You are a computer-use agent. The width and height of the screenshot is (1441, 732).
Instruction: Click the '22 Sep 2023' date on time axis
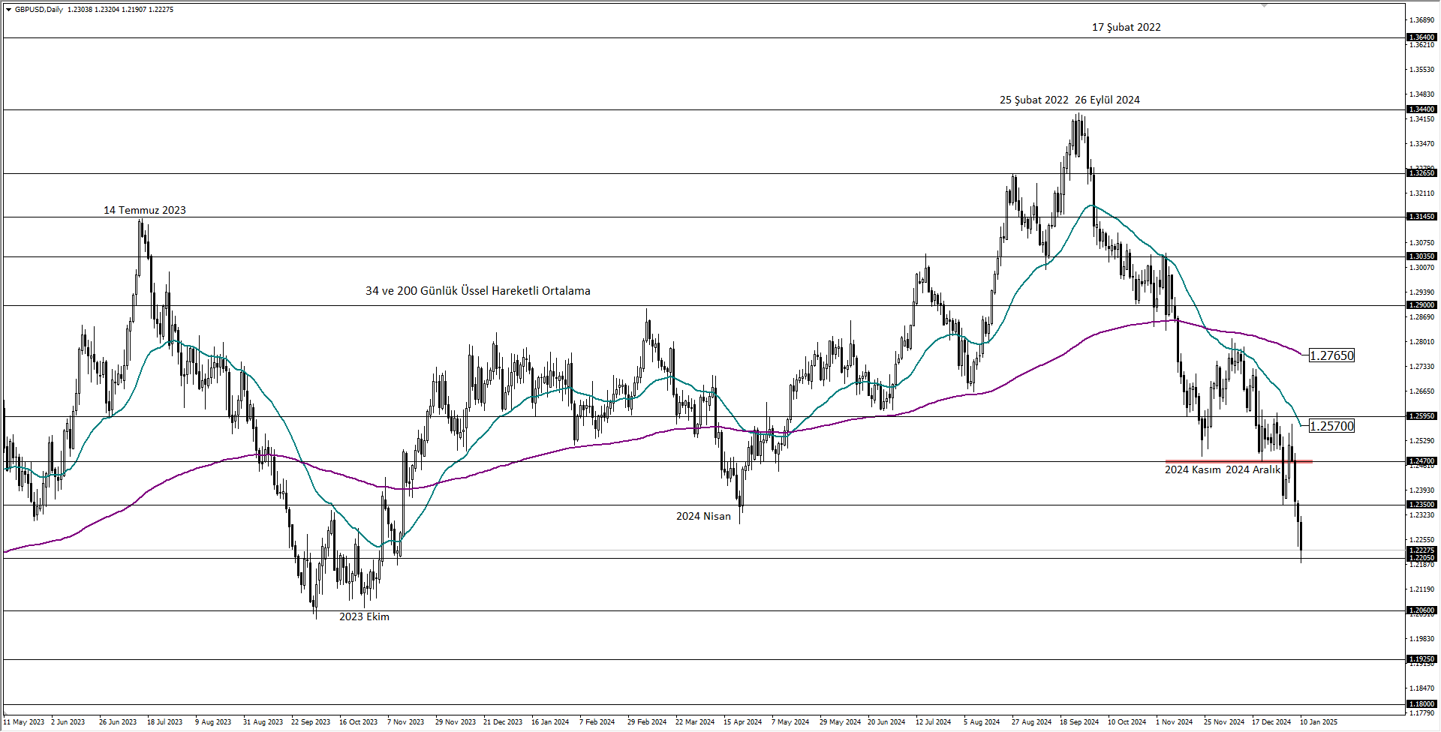pos(311,722)
